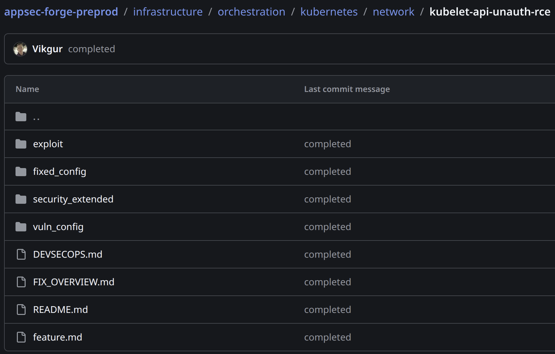Open the security_extended folder name link
This screenshot has height=354, width=555.
point(73,199)
